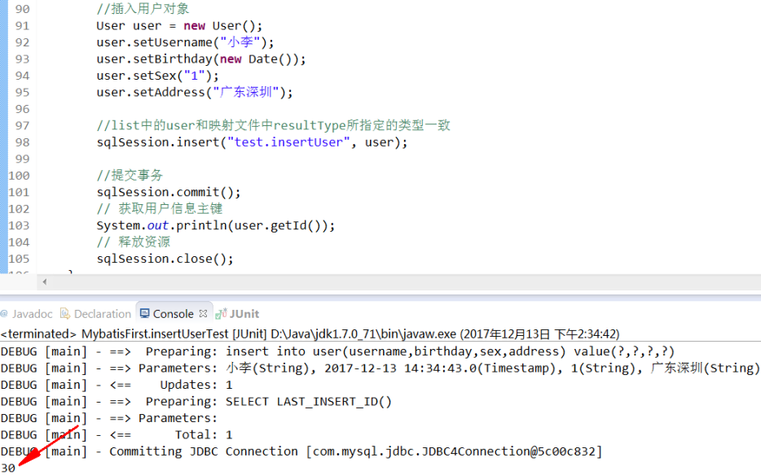The height and width of the screenshot is (475, 761).
Task: Click the terminated MybatisFirst.insertUserTest launch description
Action: pos(310,334)
